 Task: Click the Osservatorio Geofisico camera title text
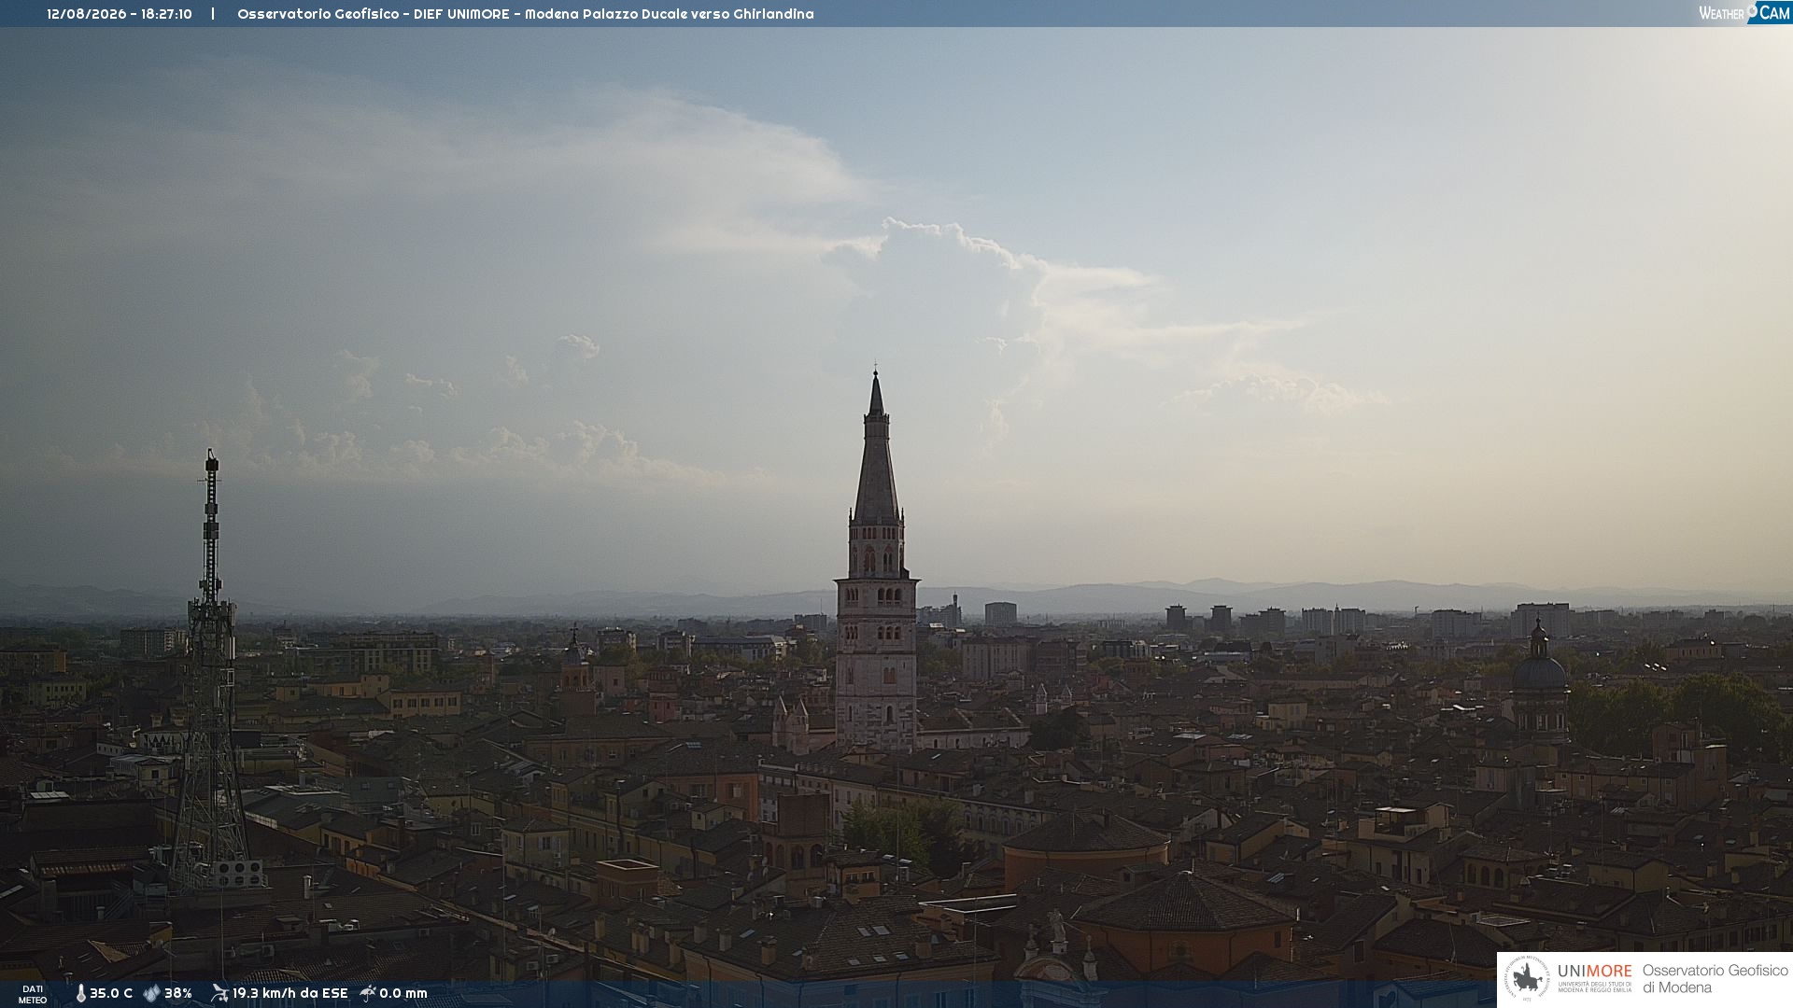(x=526, y=14)
